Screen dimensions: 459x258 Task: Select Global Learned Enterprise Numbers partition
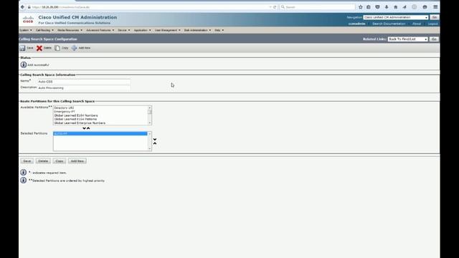[100, 123]
